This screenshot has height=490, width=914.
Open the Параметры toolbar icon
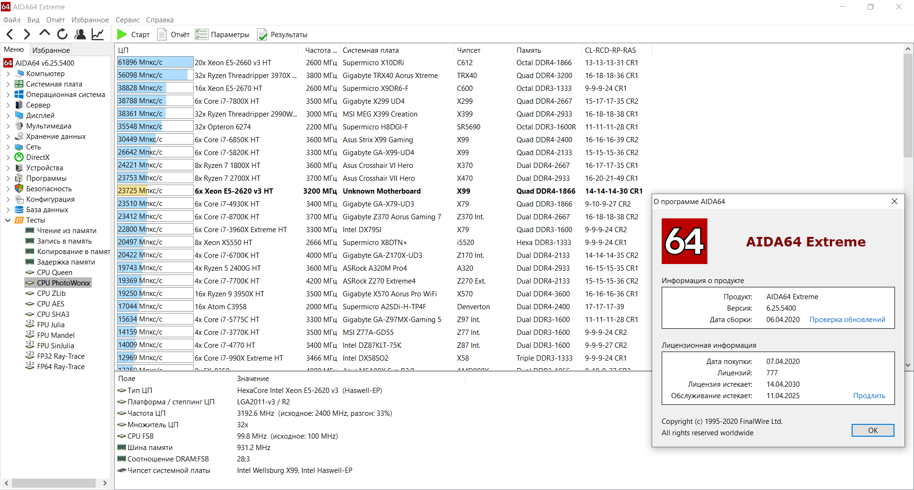pos(202,34)
